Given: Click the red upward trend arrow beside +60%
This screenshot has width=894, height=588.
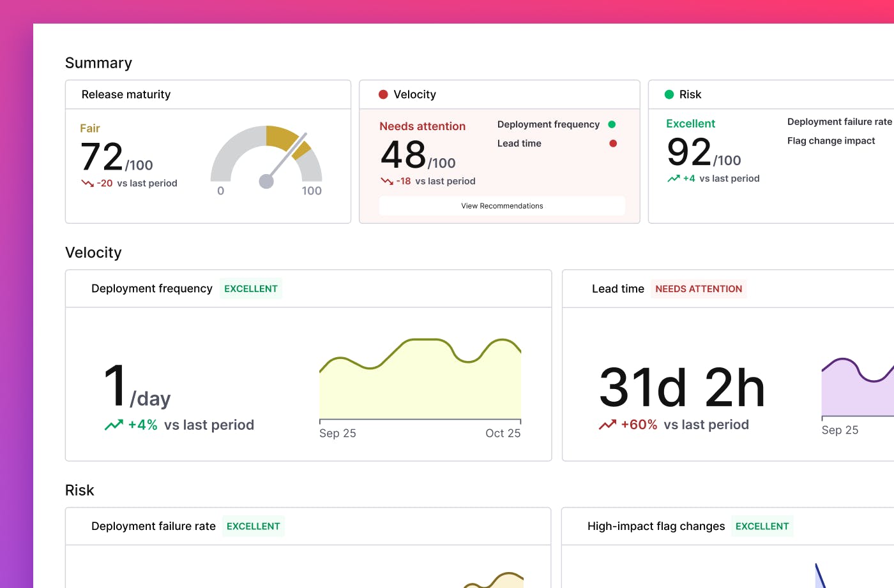Looking at the screenshot, I should 607,425.
